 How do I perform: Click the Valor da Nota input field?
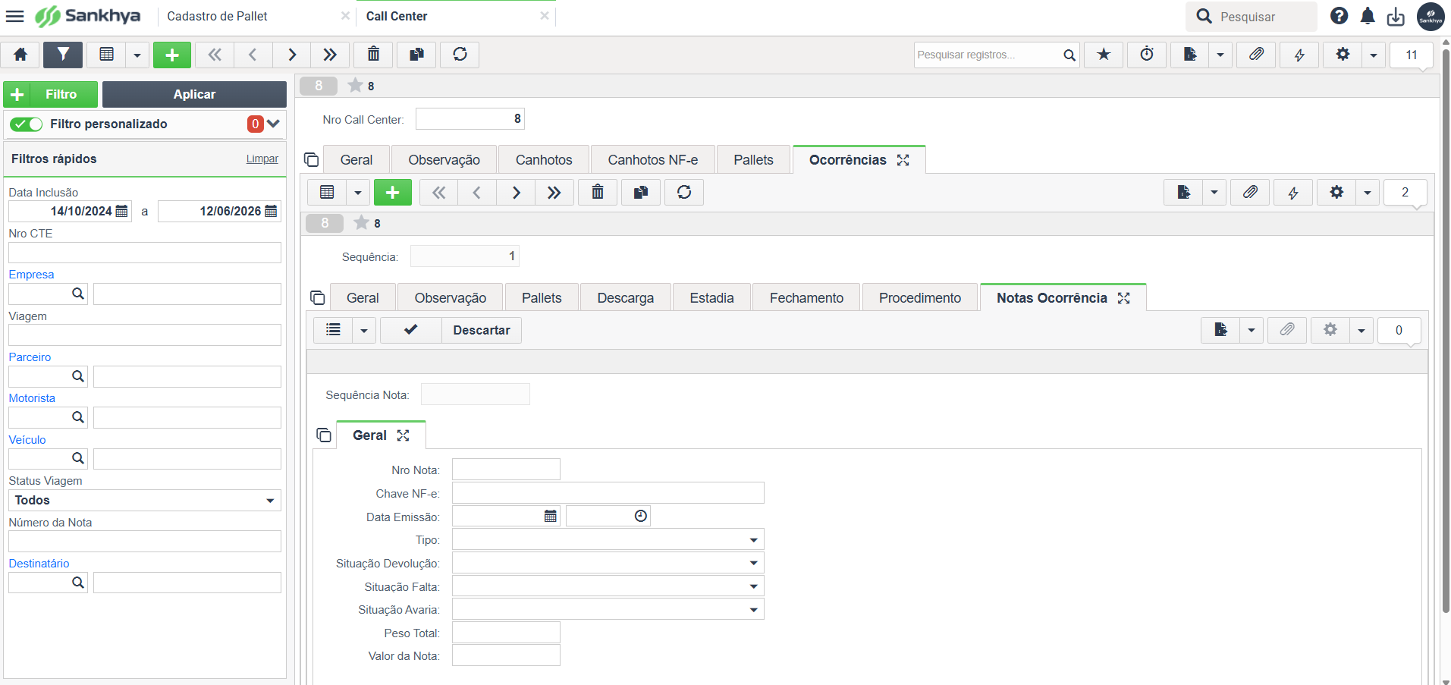(x=506, y=655)
